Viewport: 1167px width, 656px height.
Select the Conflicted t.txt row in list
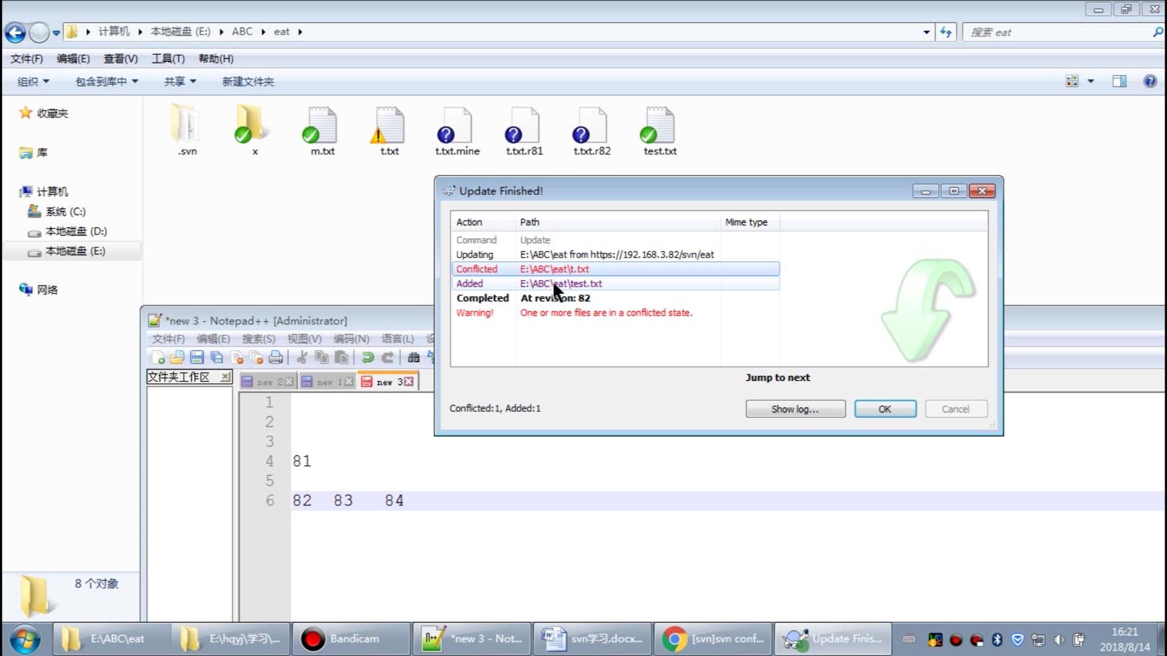point(614,269)
